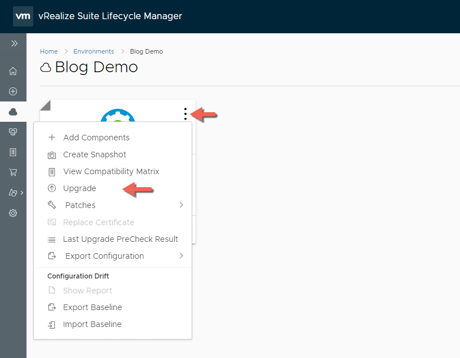This screenshot has width=460, height=358.
Task: Click the vertical ellipsis actions menu
Action: pyautogui.click(x=185, y=114)
